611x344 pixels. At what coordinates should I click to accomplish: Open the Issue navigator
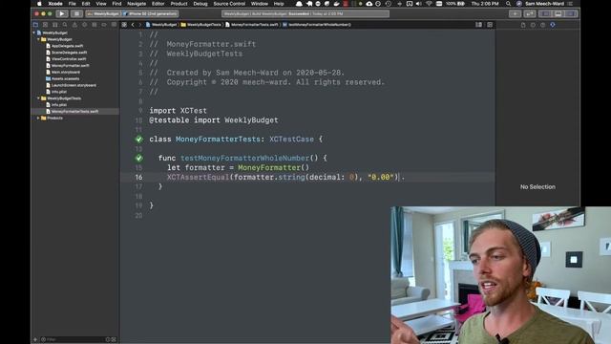pyautogui.click(x=74, y=25)
